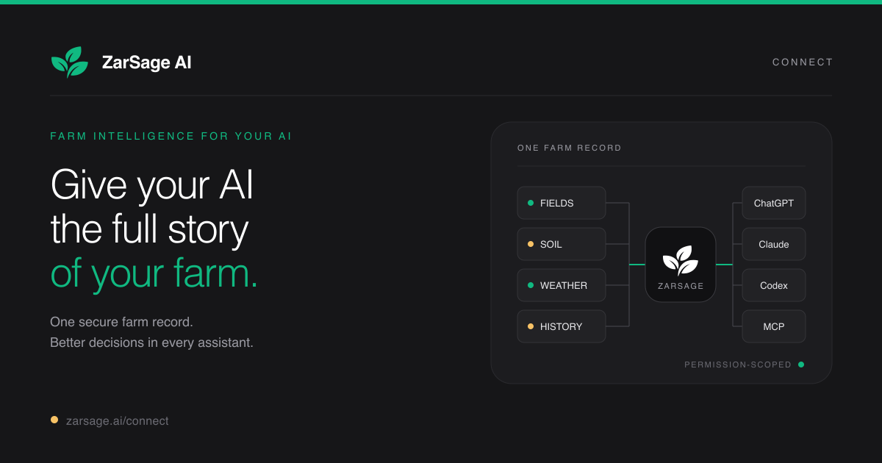Open the zarsage.ai/connect link
The image size is (882, 463).
point(118,421)
